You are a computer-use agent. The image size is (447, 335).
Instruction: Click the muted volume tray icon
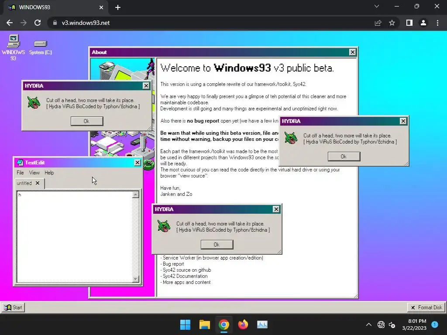[x=392, y=325]
